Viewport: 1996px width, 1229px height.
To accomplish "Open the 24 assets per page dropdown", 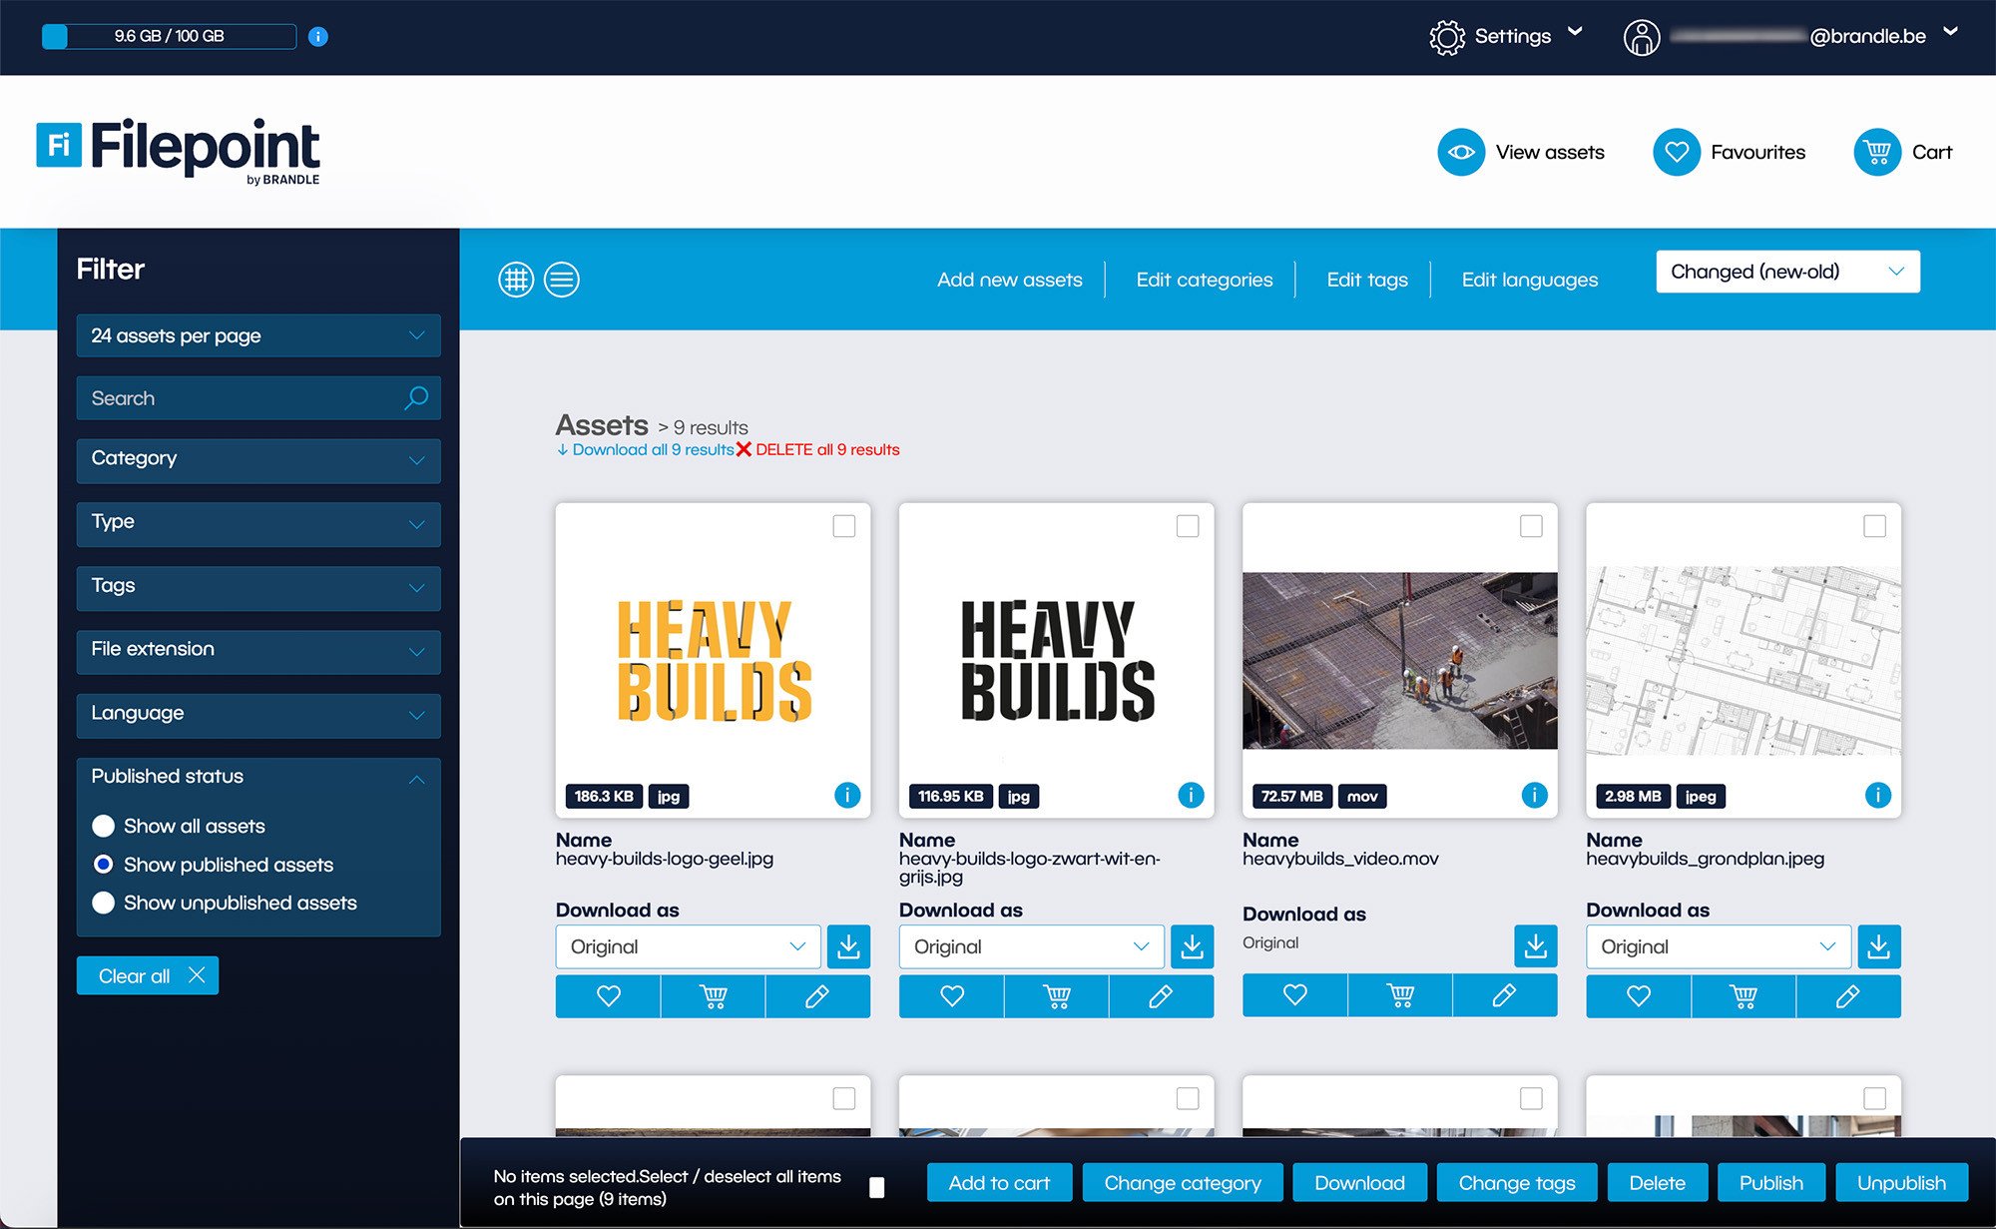I will point(258,335).
